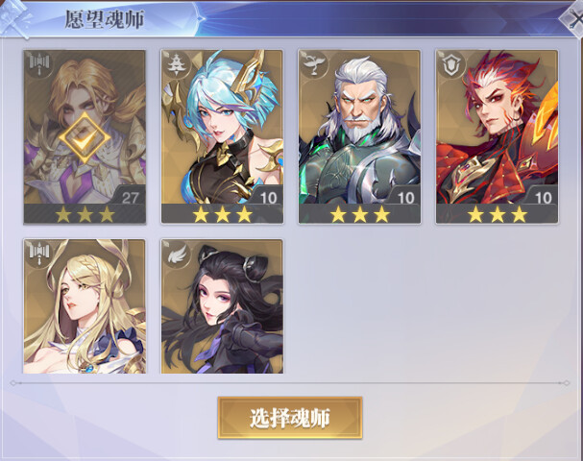Select the blue-haired female hero card
Viewport: 583px width, 461px height.
point(222,136)
